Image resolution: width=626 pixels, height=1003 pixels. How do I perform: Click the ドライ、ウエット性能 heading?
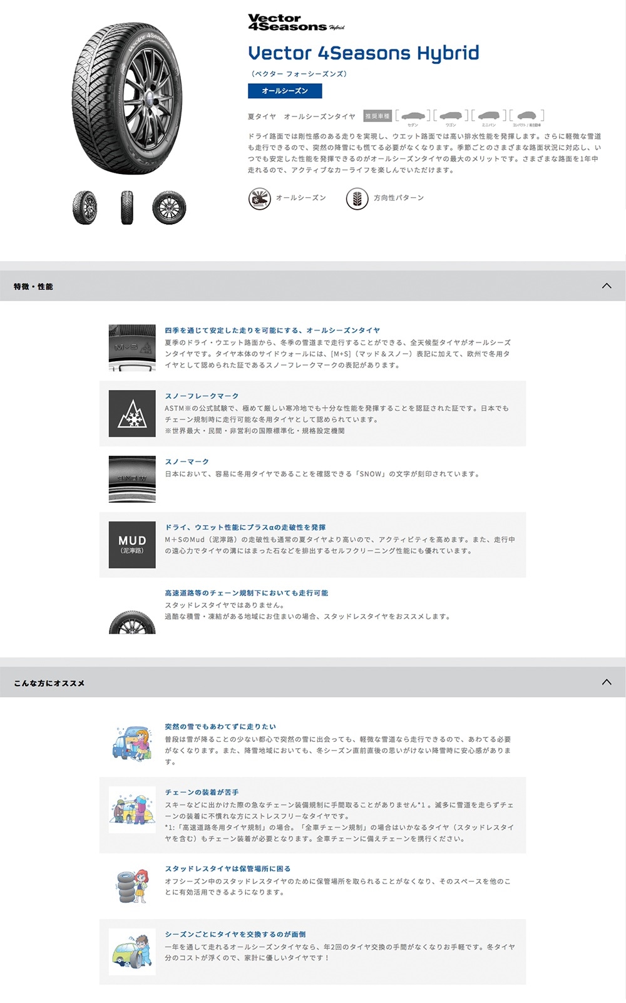click(x=245, y=527)
